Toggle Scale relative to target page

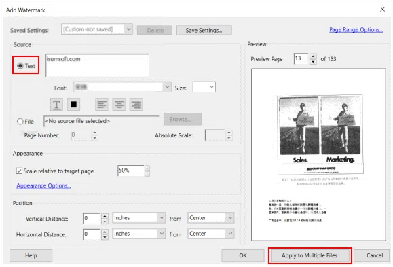tap(19, 171)
